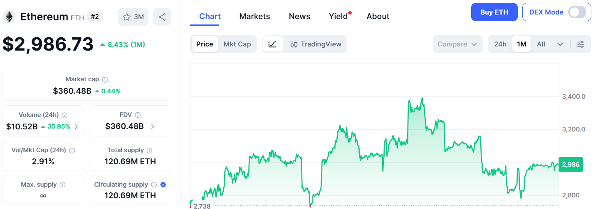The height and width of the screenshot is (209, 598).
Task: Open the Markets tab
Action: point(255,17)
